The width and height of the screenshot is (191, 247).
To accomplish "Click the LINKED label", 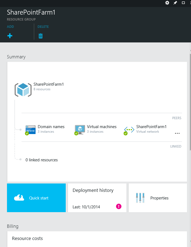I will click(x=176, y=146).
